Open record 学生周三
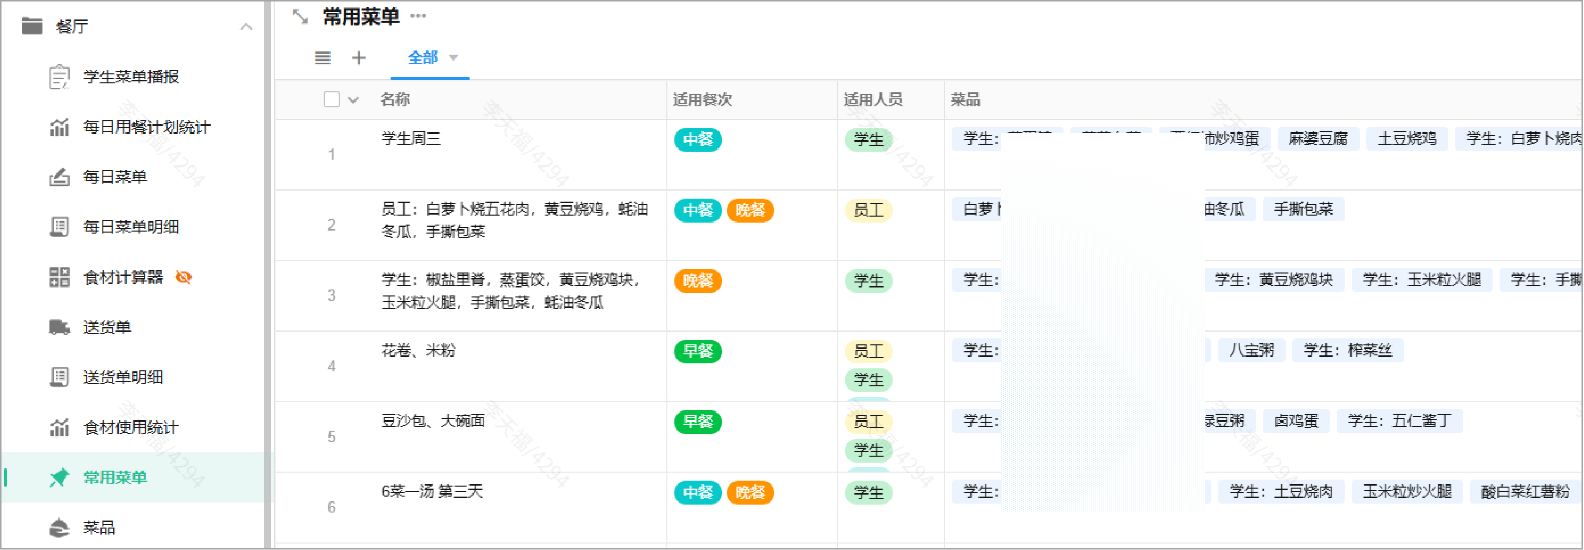 pyautogui.click(x=411, y=138)
